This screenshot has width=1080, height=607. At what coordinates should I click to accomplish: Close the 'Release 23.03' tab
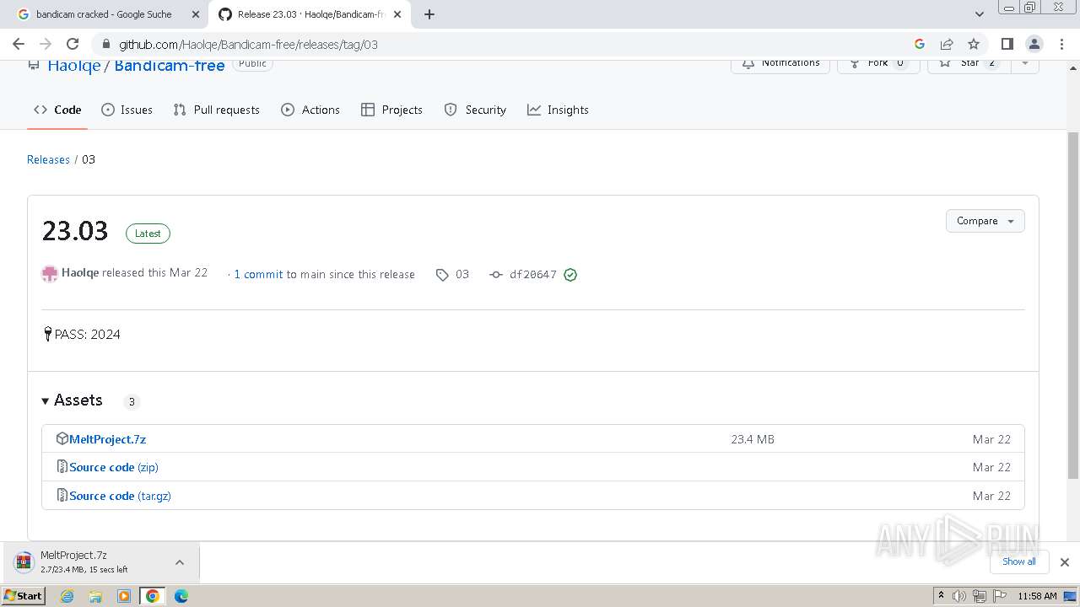(x=397, y=14)
